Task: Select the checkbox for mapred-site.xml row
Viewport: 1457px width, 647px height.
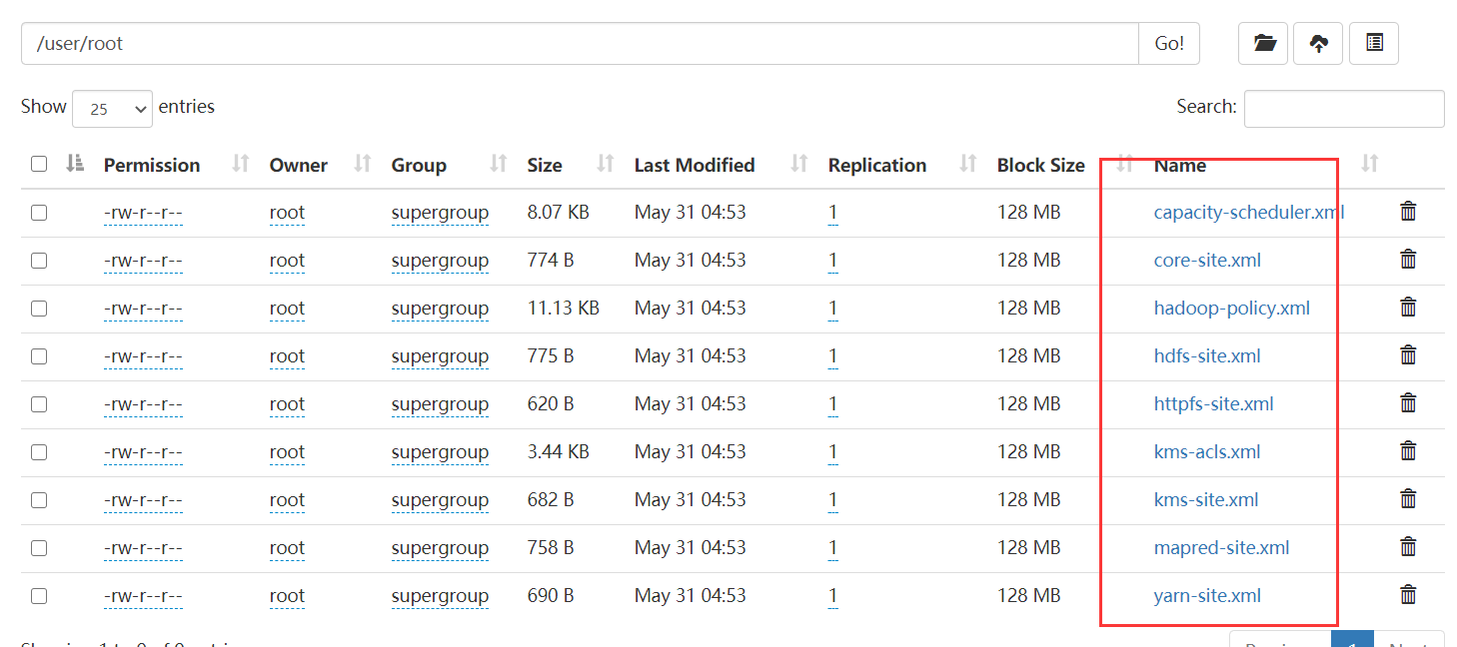Action: tap(39, 548)
